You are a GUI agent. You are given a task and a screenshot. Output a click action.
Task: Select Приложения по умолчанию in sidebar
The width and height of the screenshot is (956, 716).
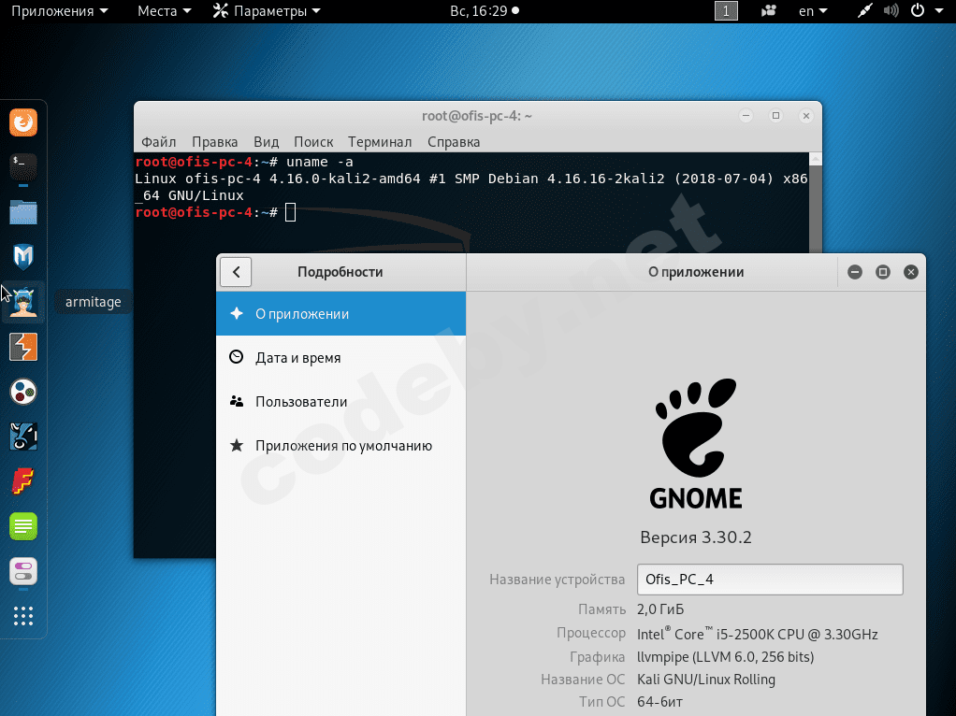click(343, 446)
